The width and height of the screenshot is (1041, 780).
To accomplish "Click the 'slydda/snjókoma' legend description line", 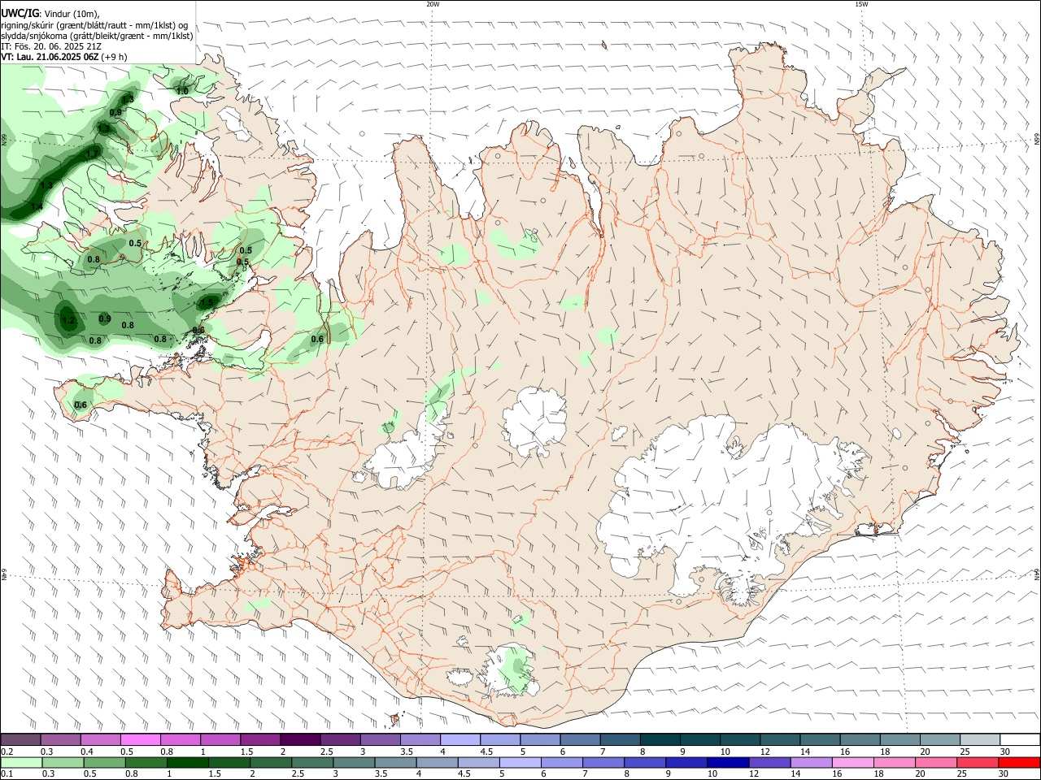I will (x=97, y=36).
